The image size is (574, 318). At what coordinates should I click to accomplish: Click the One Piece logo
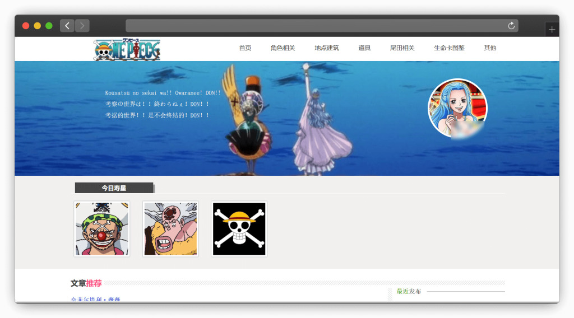point(127,49)
